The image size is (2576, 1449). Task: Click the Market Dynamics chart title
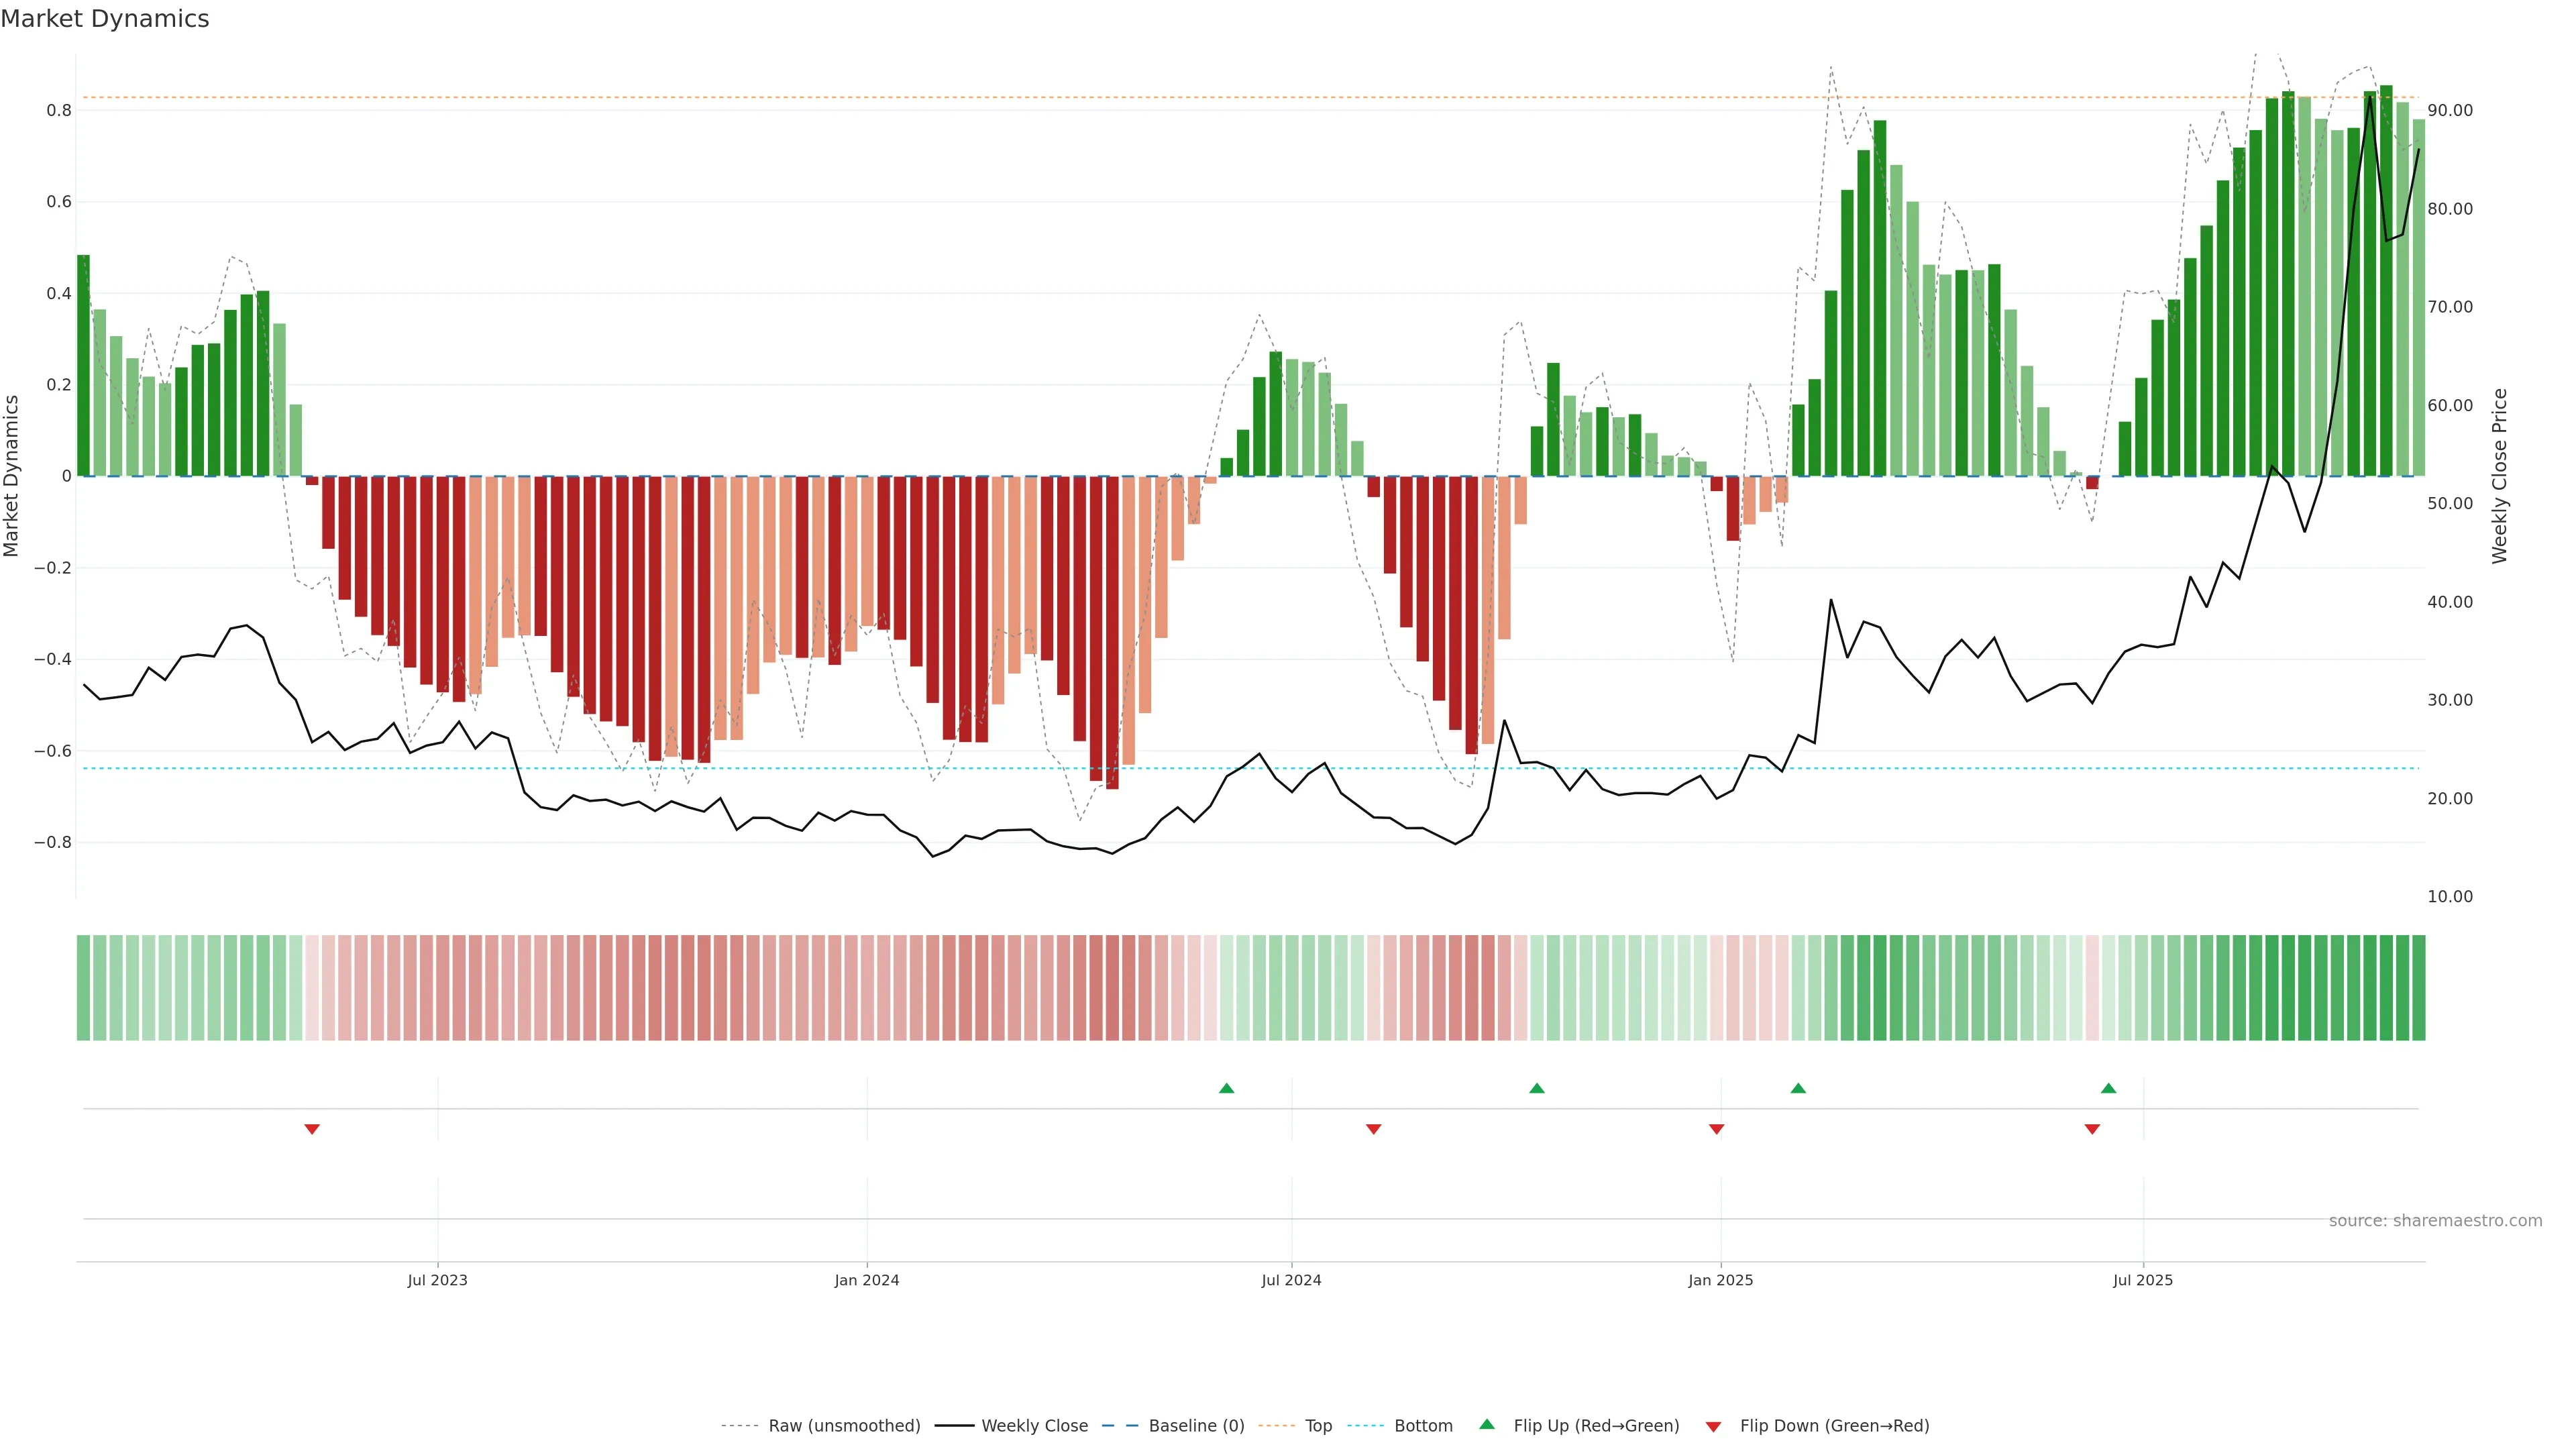click(105, 19)
